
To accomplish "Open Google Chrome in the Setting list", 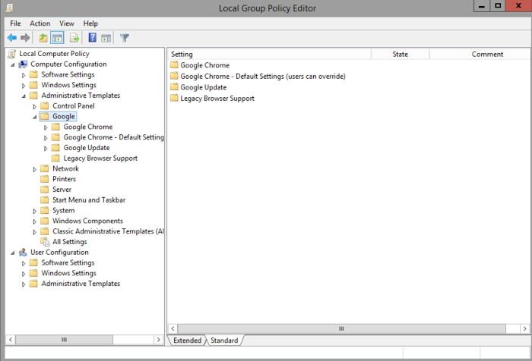I will pyautogui.click(x=200, y=65).
